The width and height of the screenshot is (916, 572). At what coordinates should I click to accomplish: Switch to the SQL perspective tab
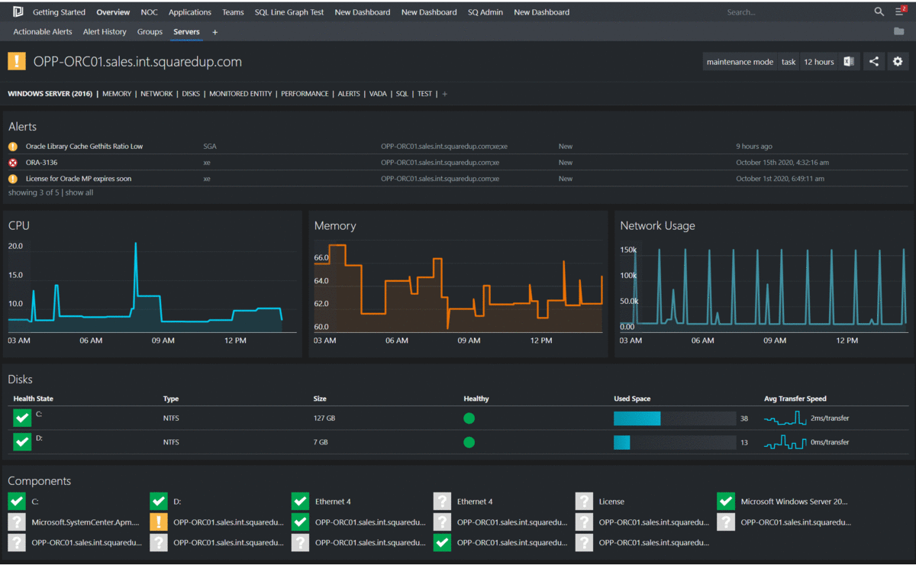click(x=402, y=94)
